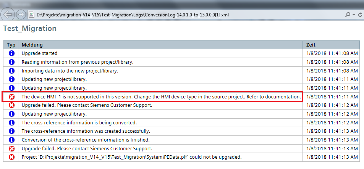Screen dimensions: 364x169
Task: Click the info icon beside "Reading information from previous project/library"
Action: [x=11, y=62]
